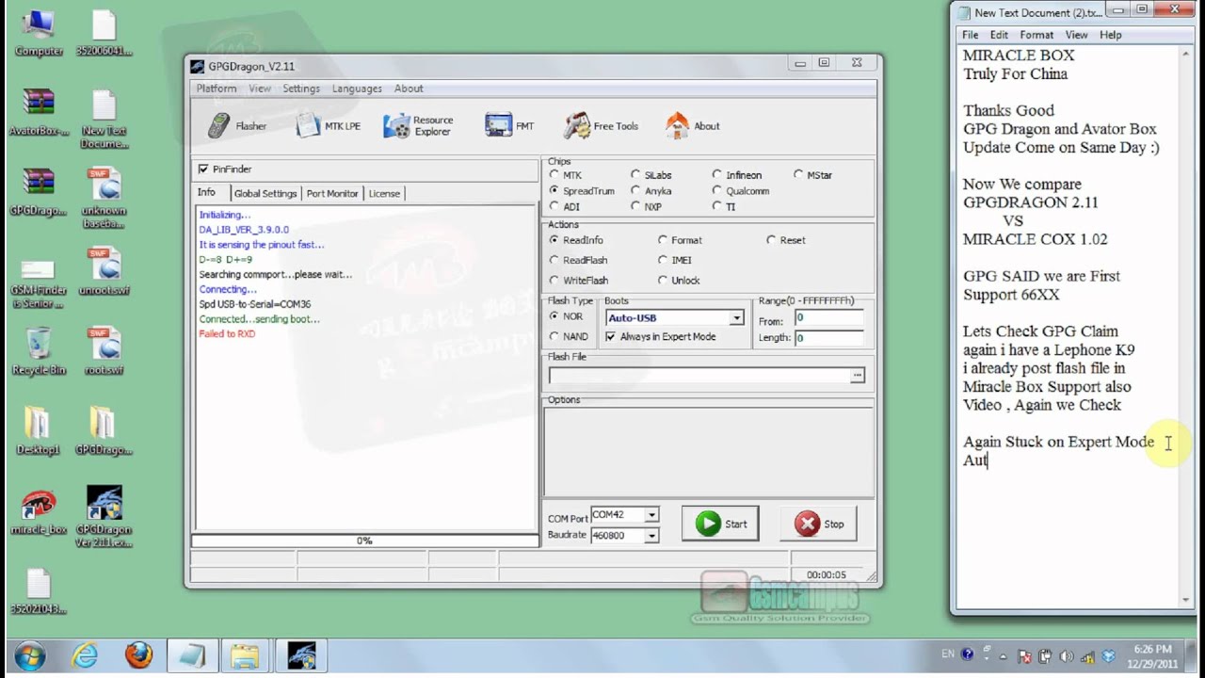Image resolution: width=1205 pixels, height=678 pixels.
Task: Expand the Boots Auto-USB dropdown
Action: pyautogui.click(x=737, y=318)
